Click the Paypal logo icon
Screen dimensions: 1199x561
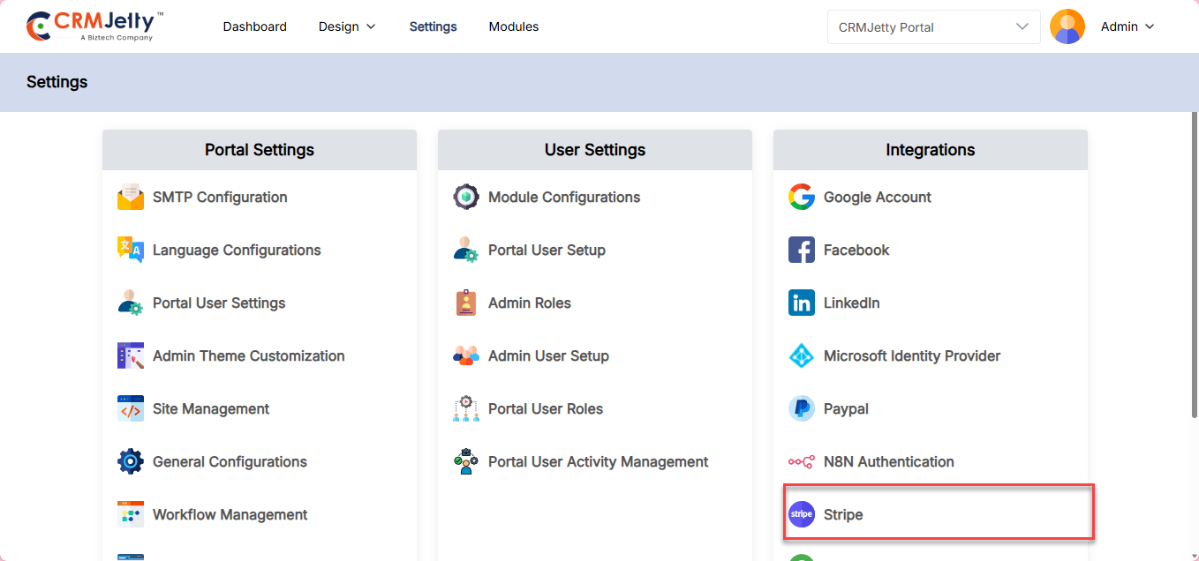(802, 409)
